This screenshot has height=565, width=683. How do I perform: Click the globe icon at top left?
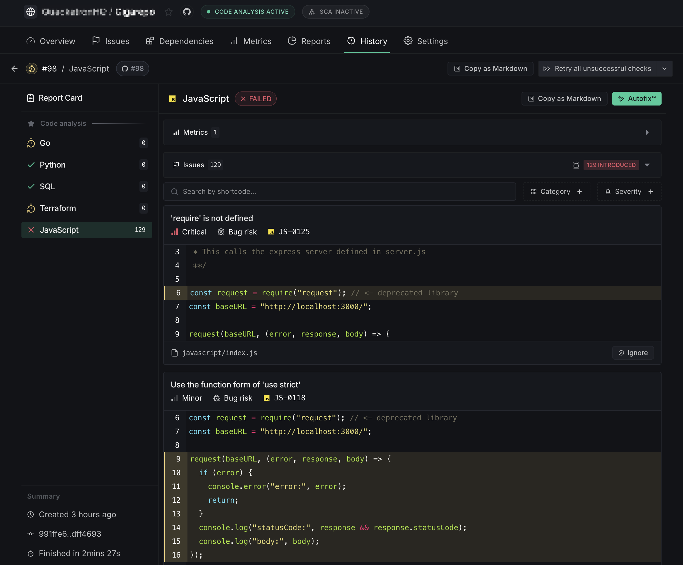click(x=31, y=12)
